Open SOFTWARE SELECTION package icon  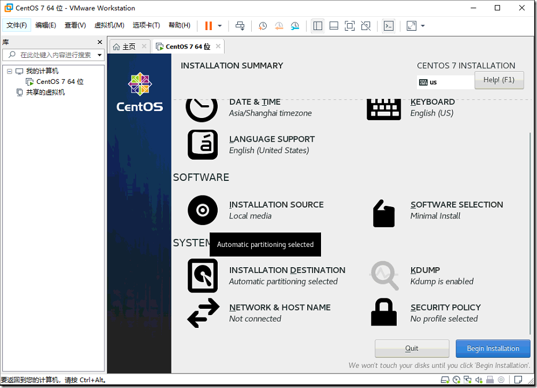tap(383, 213)
